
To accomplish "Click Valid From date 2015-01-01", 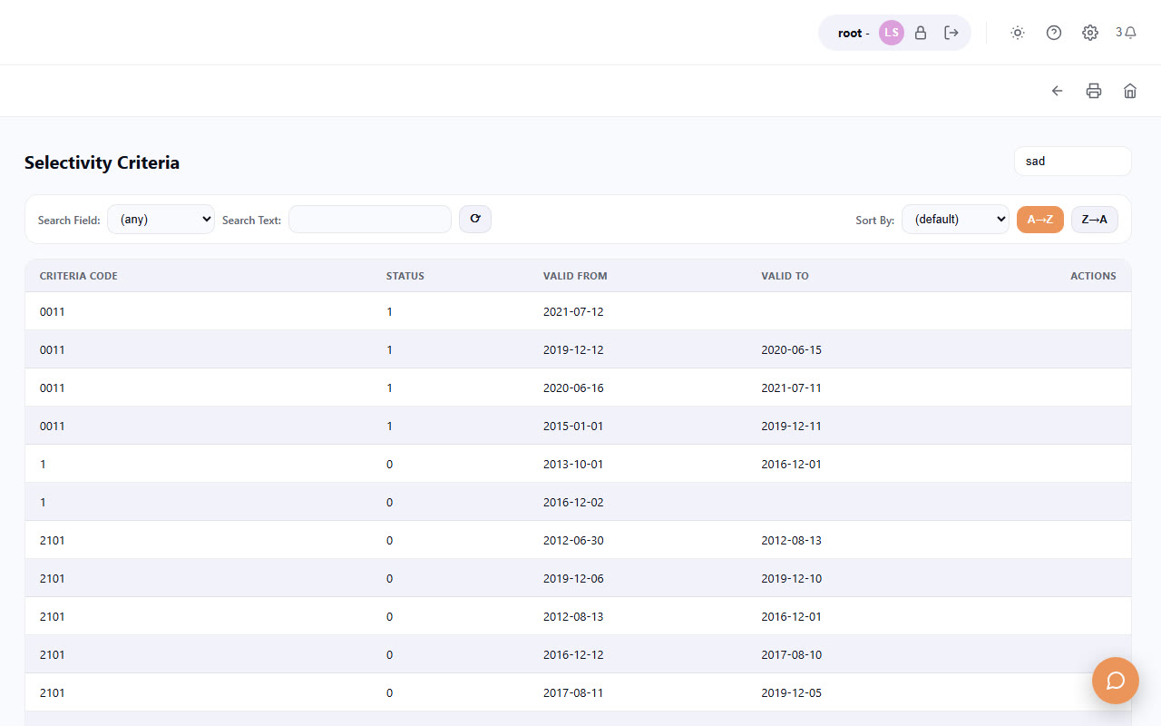I will pyautogui.click(x=573, y=426).
